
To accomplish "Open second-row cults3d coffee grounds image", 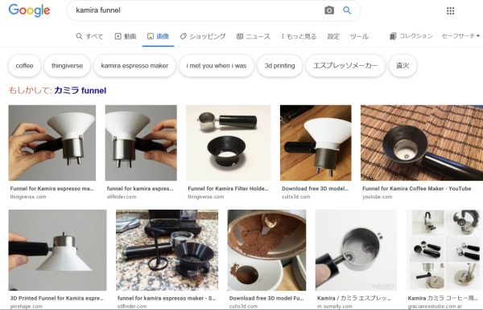I will click(x=266, y=250).
